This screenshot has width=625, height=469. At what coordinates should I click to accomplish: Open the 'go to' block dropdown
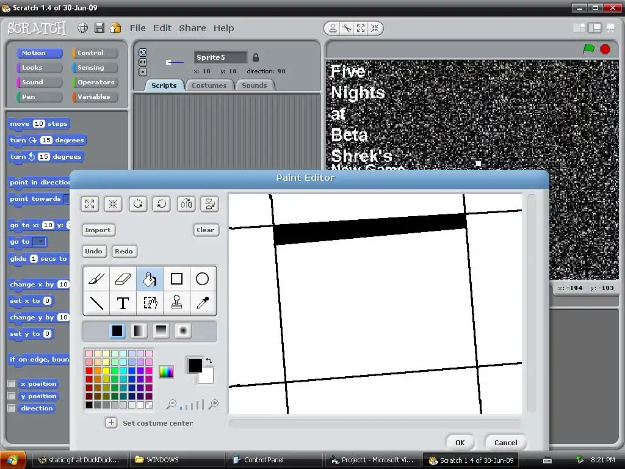tap(40, 242)
